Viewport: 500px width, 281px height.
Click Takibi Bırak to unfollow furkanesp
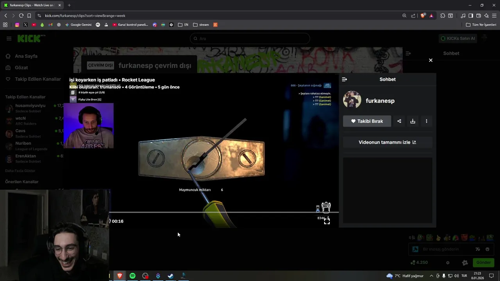tap(367, 121)
